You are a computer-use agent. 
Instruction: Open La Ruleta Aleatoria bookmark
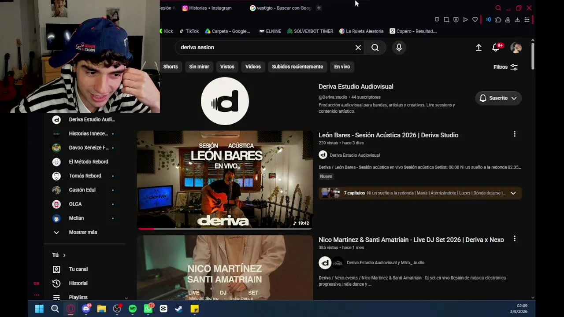pyautogui.click(x=361, y=31)
